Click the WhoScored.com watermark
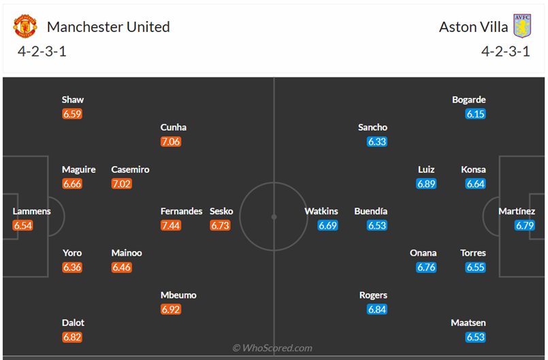Image resolution: width=548 pixels, height=360 pixels. coord(272,348)
